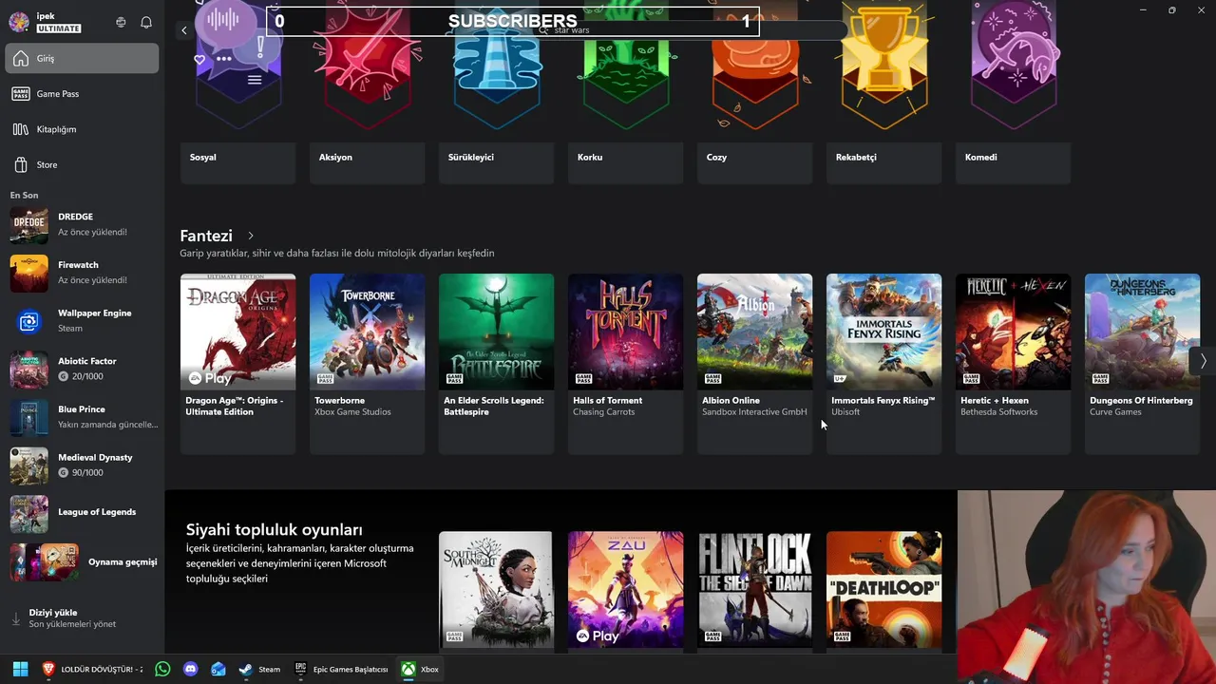
Task: Select the Korku category card
Action: [x=625, y=91]
